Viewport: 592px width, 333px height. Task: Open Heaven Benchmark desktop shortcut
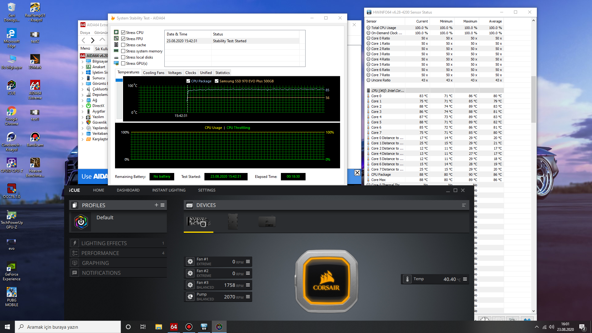pos(35,167)
